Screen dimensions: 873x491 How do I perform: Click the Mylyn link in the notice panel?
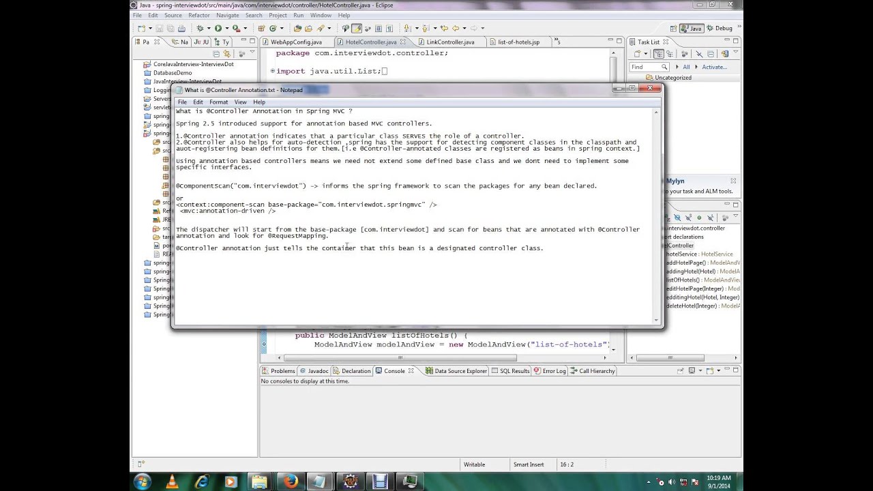click(x=675, y=181)
